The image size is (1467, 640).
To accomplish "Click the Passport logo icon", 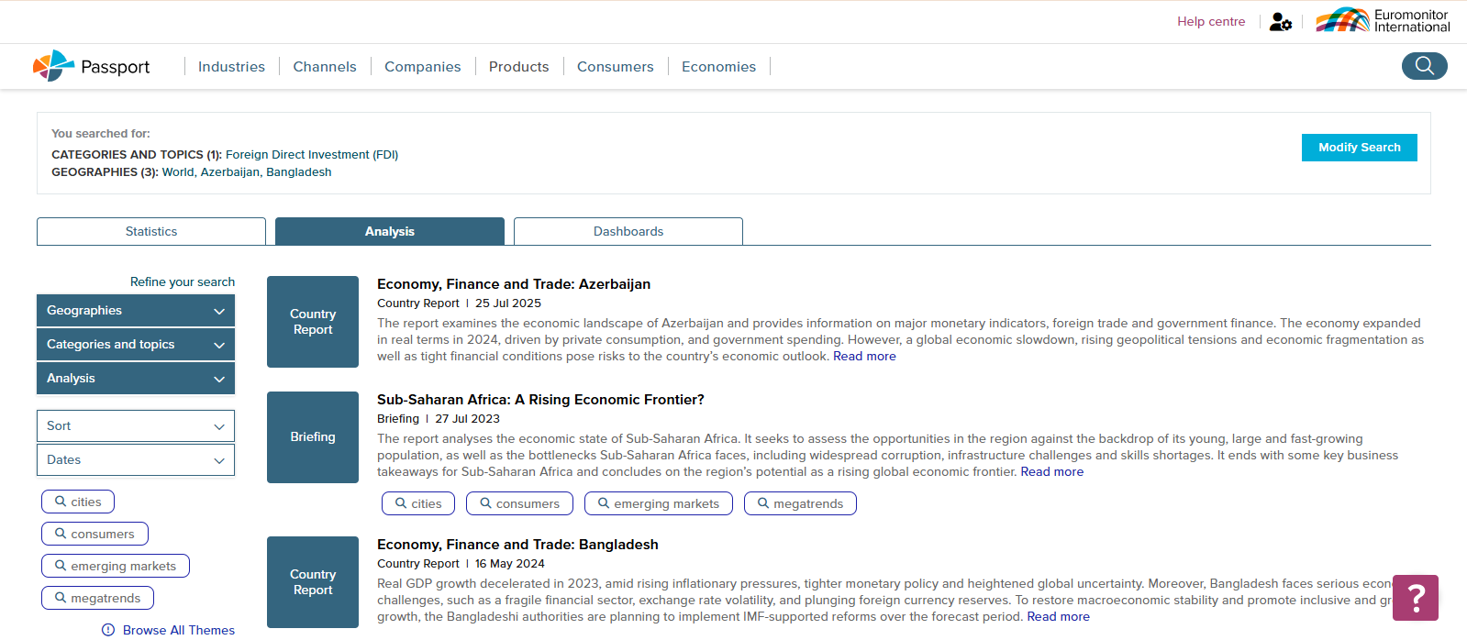I will [53, 66].
